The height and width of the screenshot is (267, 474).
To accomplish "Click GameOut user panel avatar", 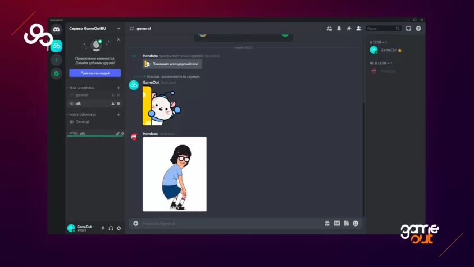I will point(71,228).
